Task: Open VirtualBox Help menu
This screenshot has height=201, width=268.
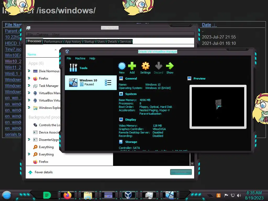Action: [x=92, y=58]
